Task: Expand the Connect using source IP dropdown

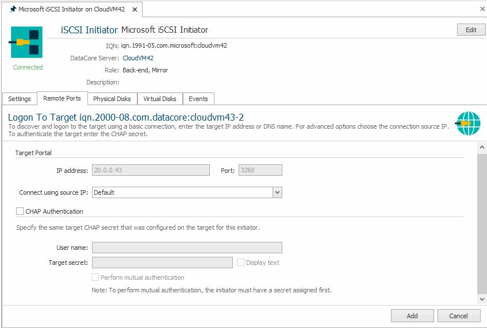Action: click(277, 192)
